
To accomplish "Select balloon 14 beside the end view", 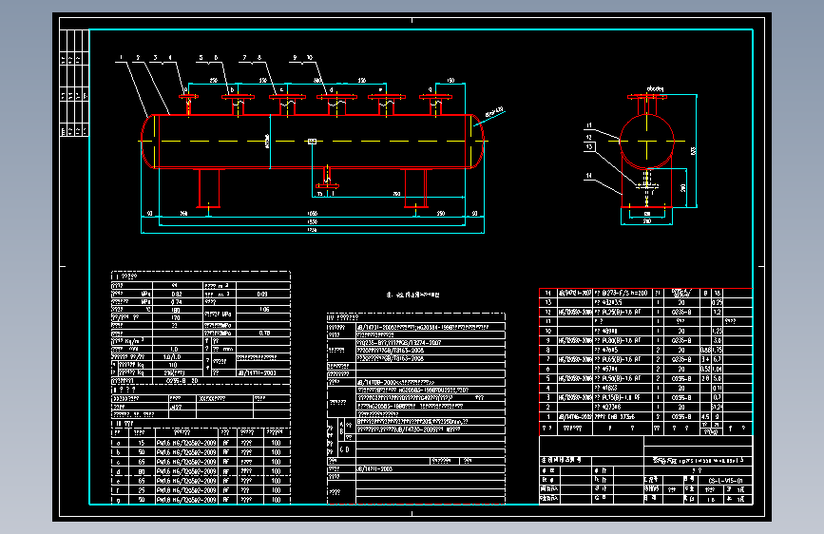I will [589, 176].
